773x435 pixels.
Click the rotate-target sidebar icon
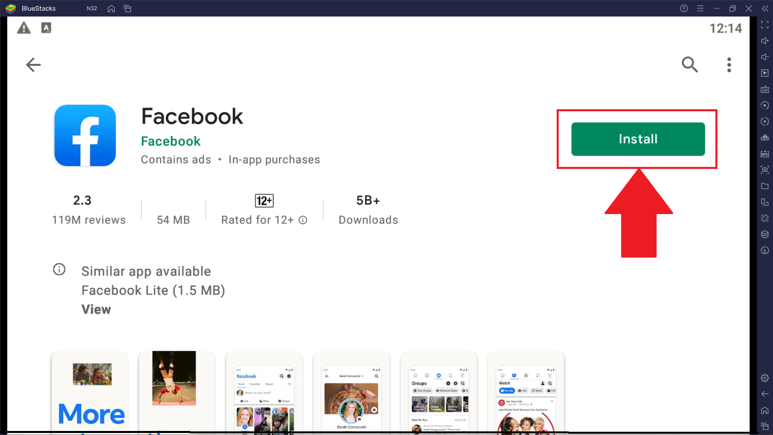tap(765, 121)
